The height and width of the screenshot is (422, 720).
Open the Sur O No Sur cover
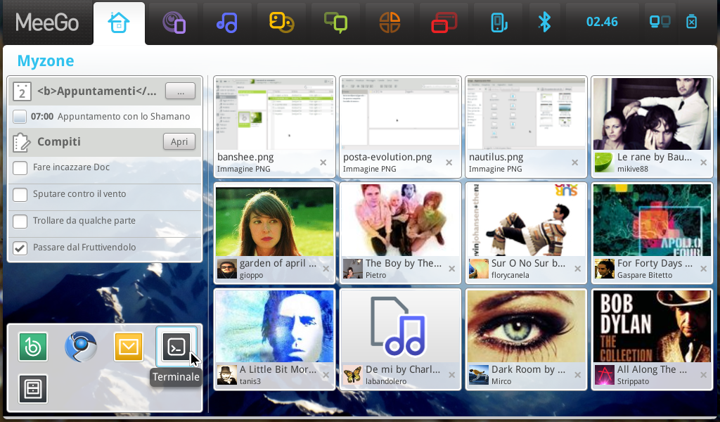[526, 220]
